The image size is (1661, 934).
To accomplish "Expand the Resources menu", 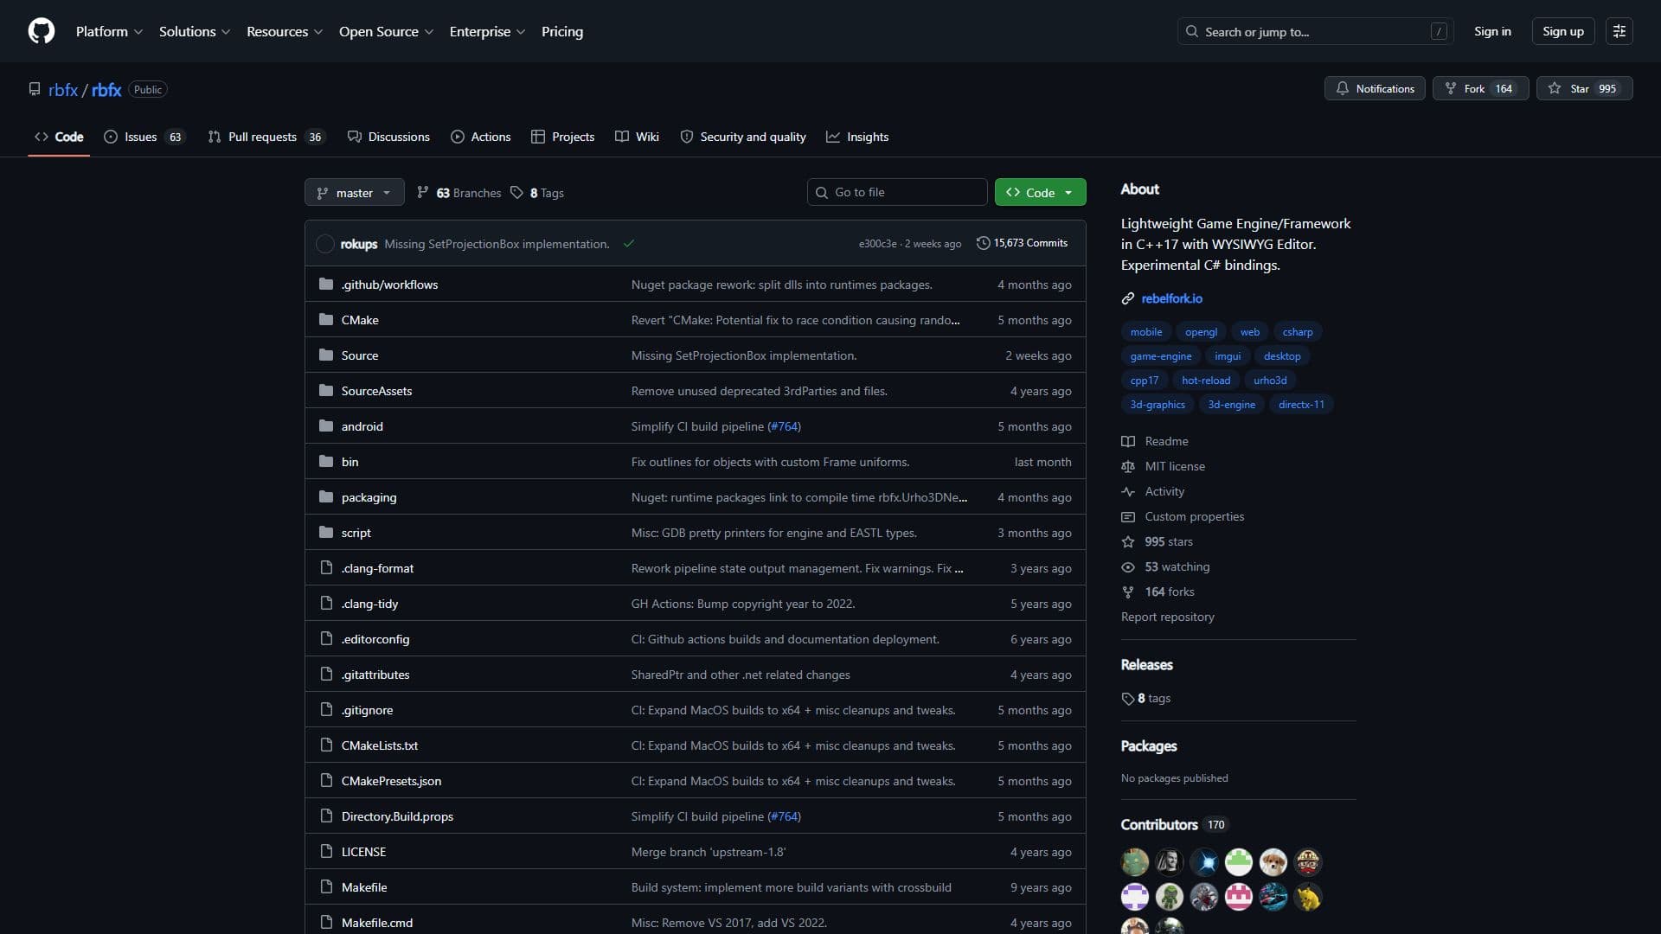I will 285,31.
